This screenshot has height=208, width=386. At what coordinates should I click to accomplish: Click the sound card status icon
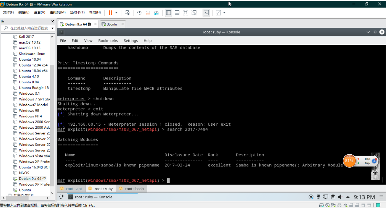point(345,205)
